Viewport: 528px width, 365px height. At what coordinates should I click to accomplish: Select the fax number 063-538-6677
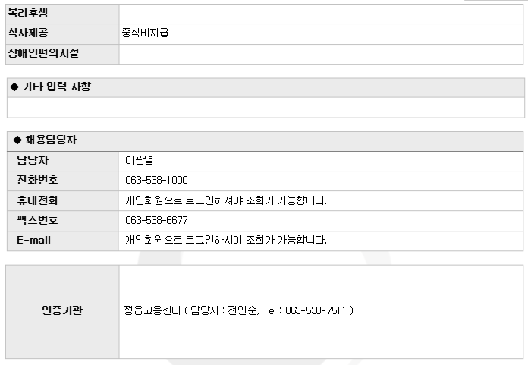(x=156, y=220)
